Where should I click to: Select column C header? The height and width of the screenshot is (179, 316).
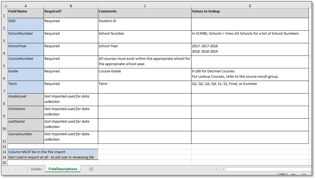[145, 6]
